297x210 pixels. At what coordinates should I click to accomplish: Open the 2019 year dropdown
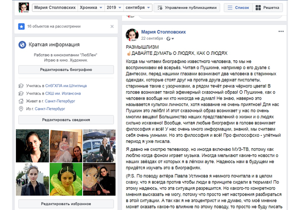click(x=114, y=7)
